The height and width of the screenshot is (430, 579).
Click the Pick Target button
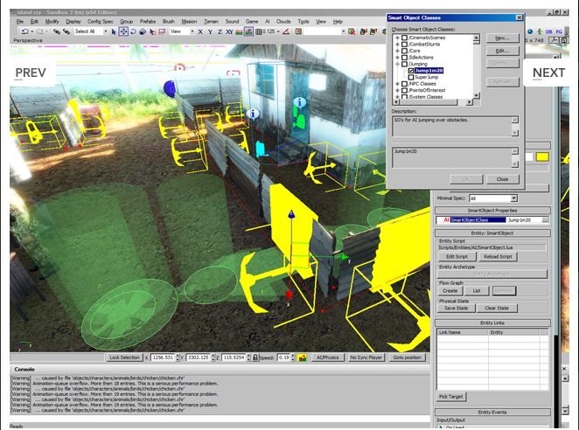(x=450, y=397)
